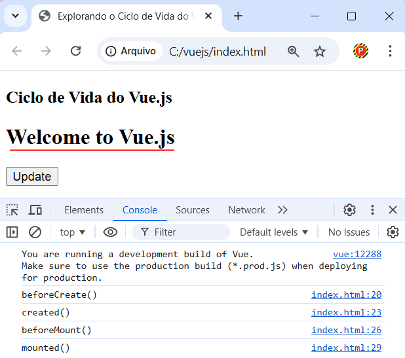The width and height of the screenshot is (405, 358).
Task: Click the No Issues indicator
Action: pyautogui.click(x=349, y=232)
